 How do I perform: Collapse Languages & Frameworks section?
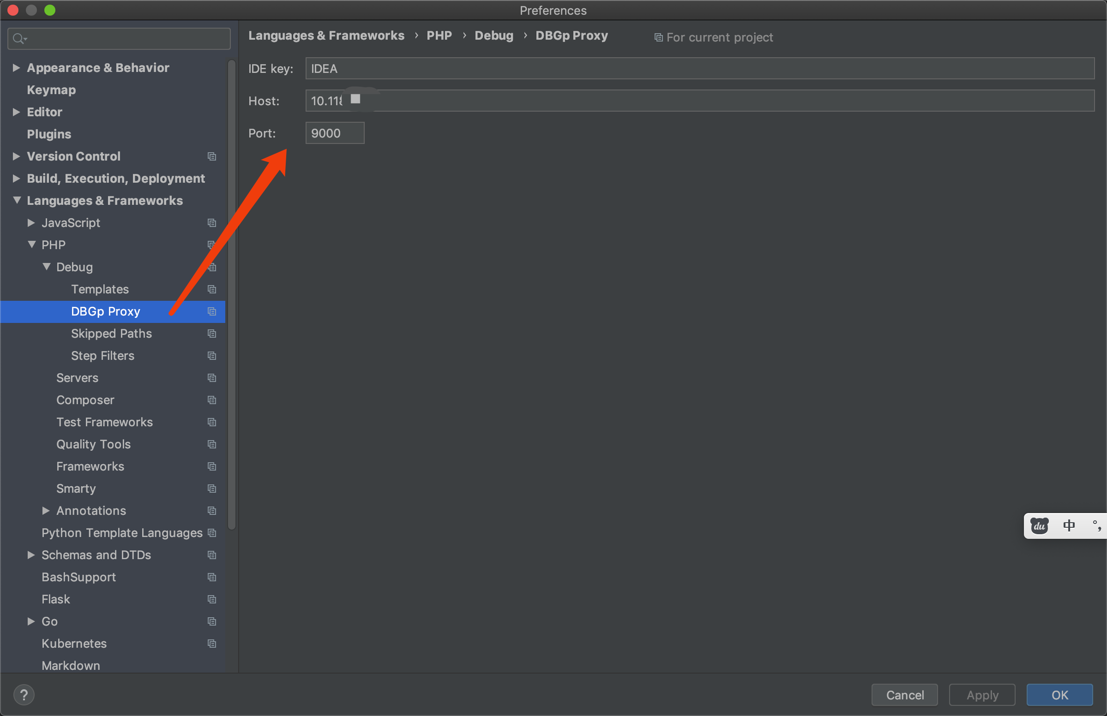[17, 200]
